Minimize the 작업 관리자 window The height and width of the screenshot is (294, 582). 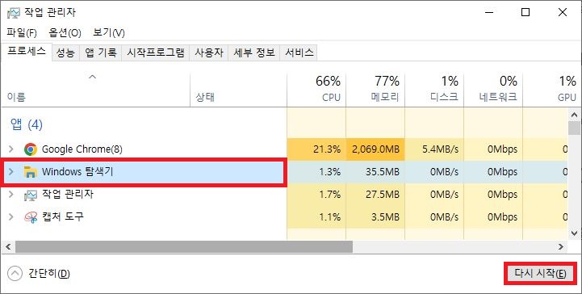coord(490,13)
